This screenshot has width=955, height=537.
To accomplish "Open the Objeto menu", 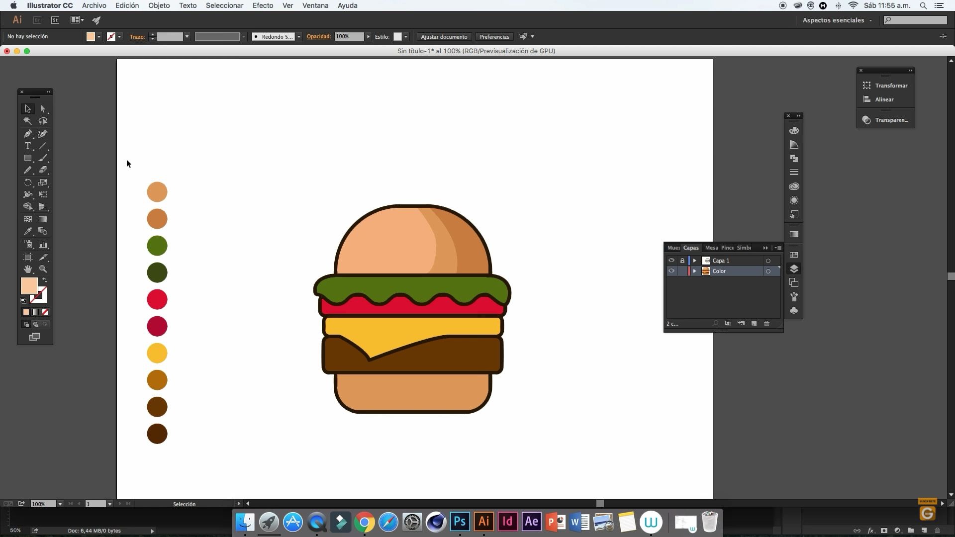I will [x=158, y=5].
